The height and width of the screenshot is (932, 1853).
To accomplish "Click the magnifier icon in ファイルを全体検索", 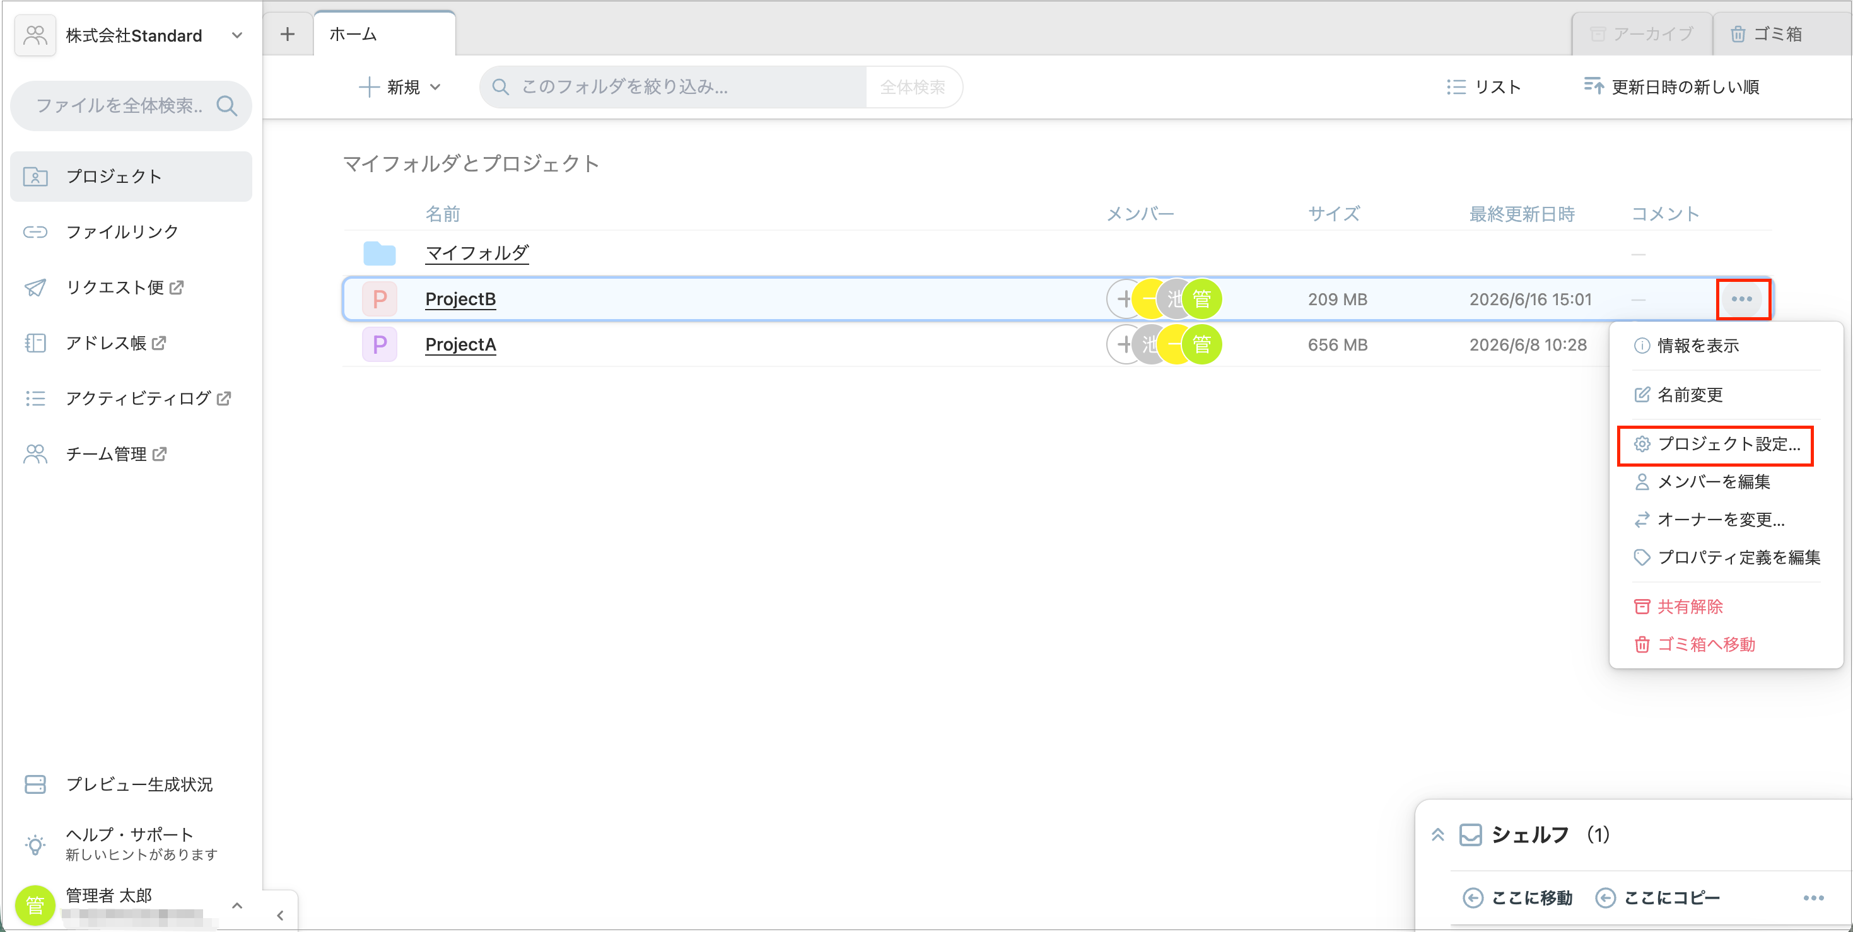I will (227, 106).
